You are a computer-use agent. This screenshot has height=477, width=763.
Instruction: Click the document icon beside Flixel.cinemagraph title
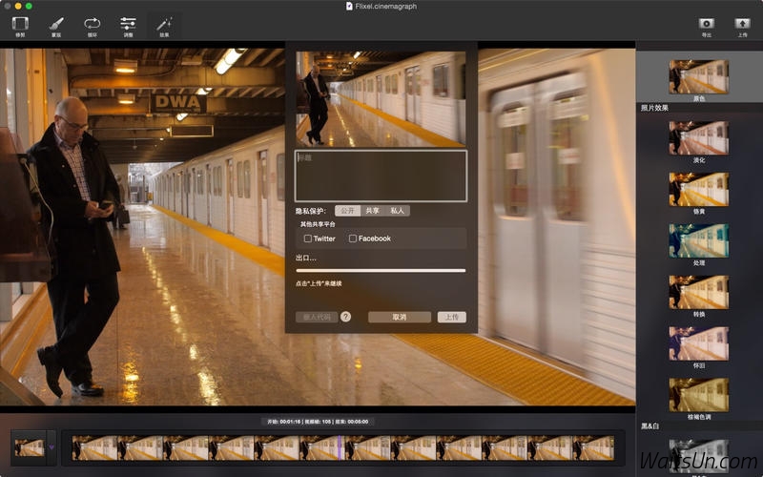(349, 6)
